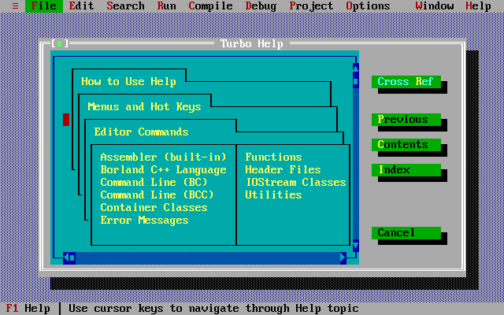This screenshot has height=315, width=504.
Task: Open How to Use Help topic
Action: tap(128, 82)
